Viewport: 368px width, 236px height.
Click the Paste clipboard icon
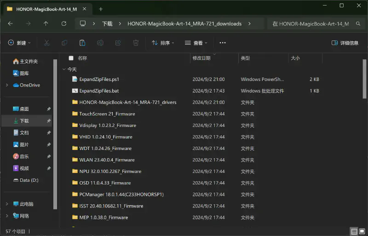[x=82, y=43]
